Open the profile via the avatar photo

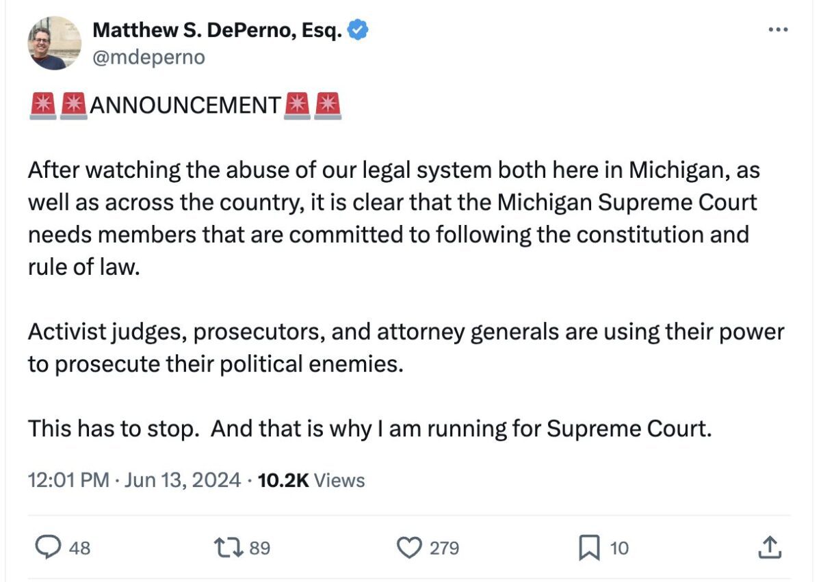(x=51, y=42)
